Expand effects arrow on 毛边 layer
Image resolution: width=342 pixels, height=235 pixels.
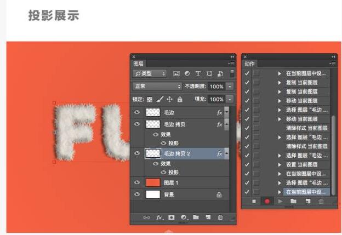[226, 112]
